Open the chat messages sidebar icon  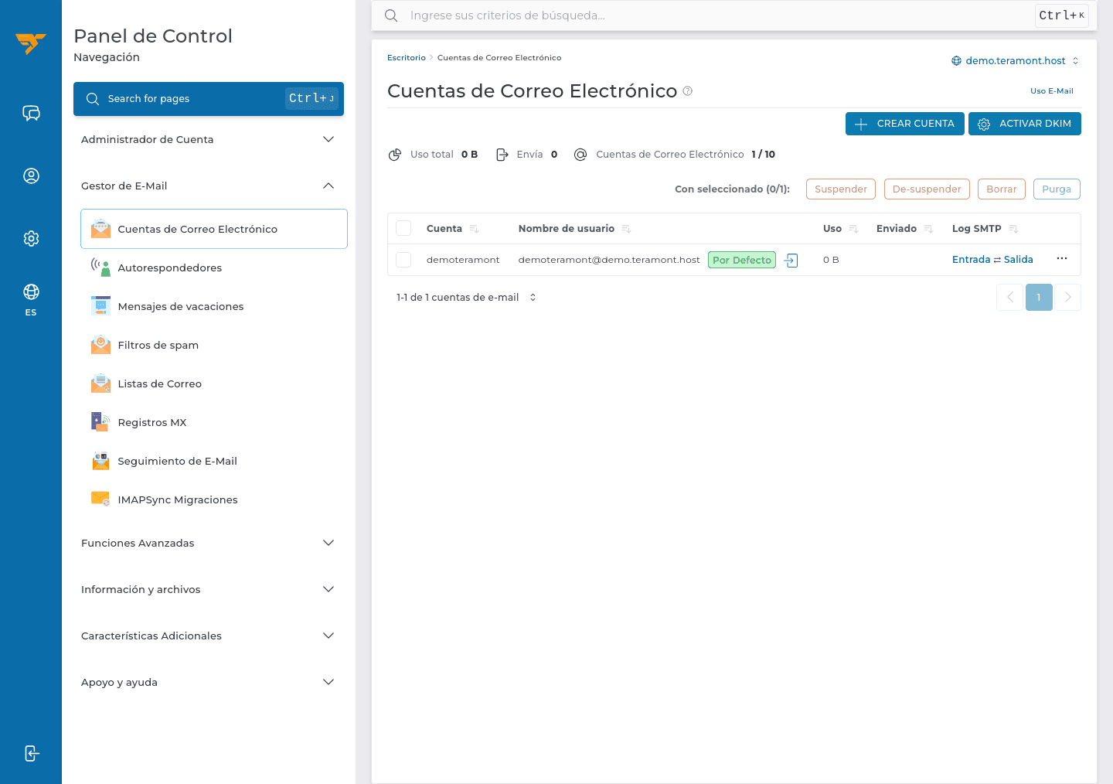pos(31,114)
